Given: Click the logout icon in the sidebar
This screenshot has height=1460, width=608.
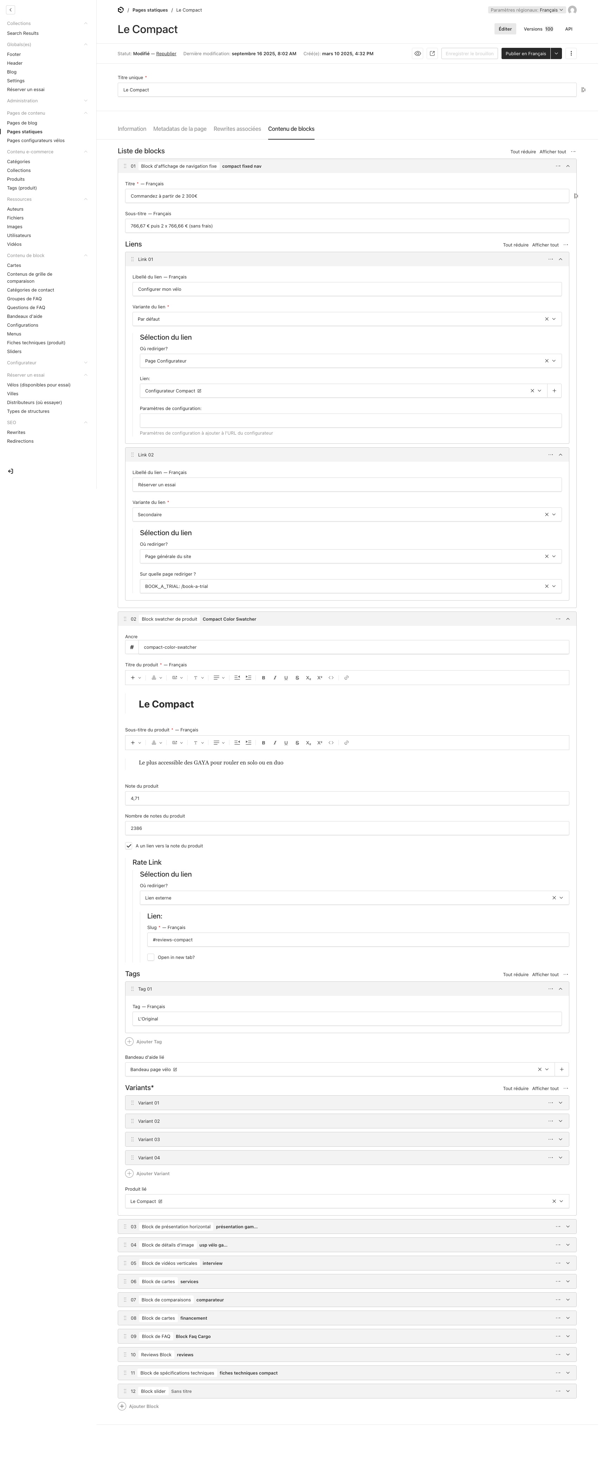Looking at the screenshot, I should click(x=10, y=471).
